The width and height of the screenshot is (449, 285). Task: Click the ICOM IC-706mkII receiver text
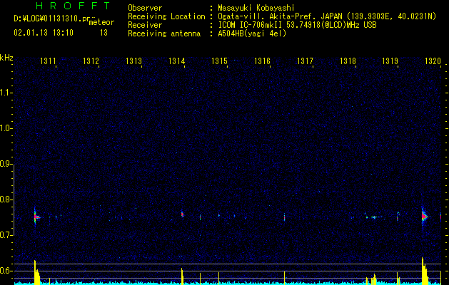click(297, 25)
